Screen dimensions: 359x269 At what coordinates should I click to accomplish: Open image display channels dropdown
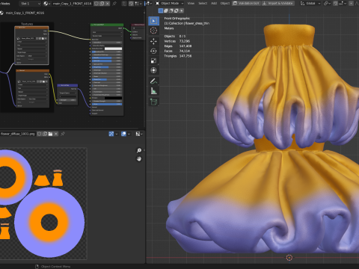pyautogui.click(x=139, y=134)
